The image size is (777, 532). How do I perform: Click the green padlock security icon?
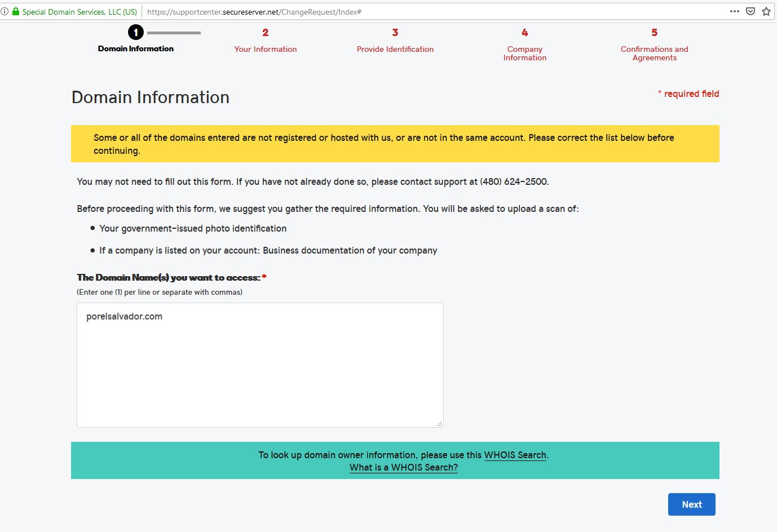16,11
